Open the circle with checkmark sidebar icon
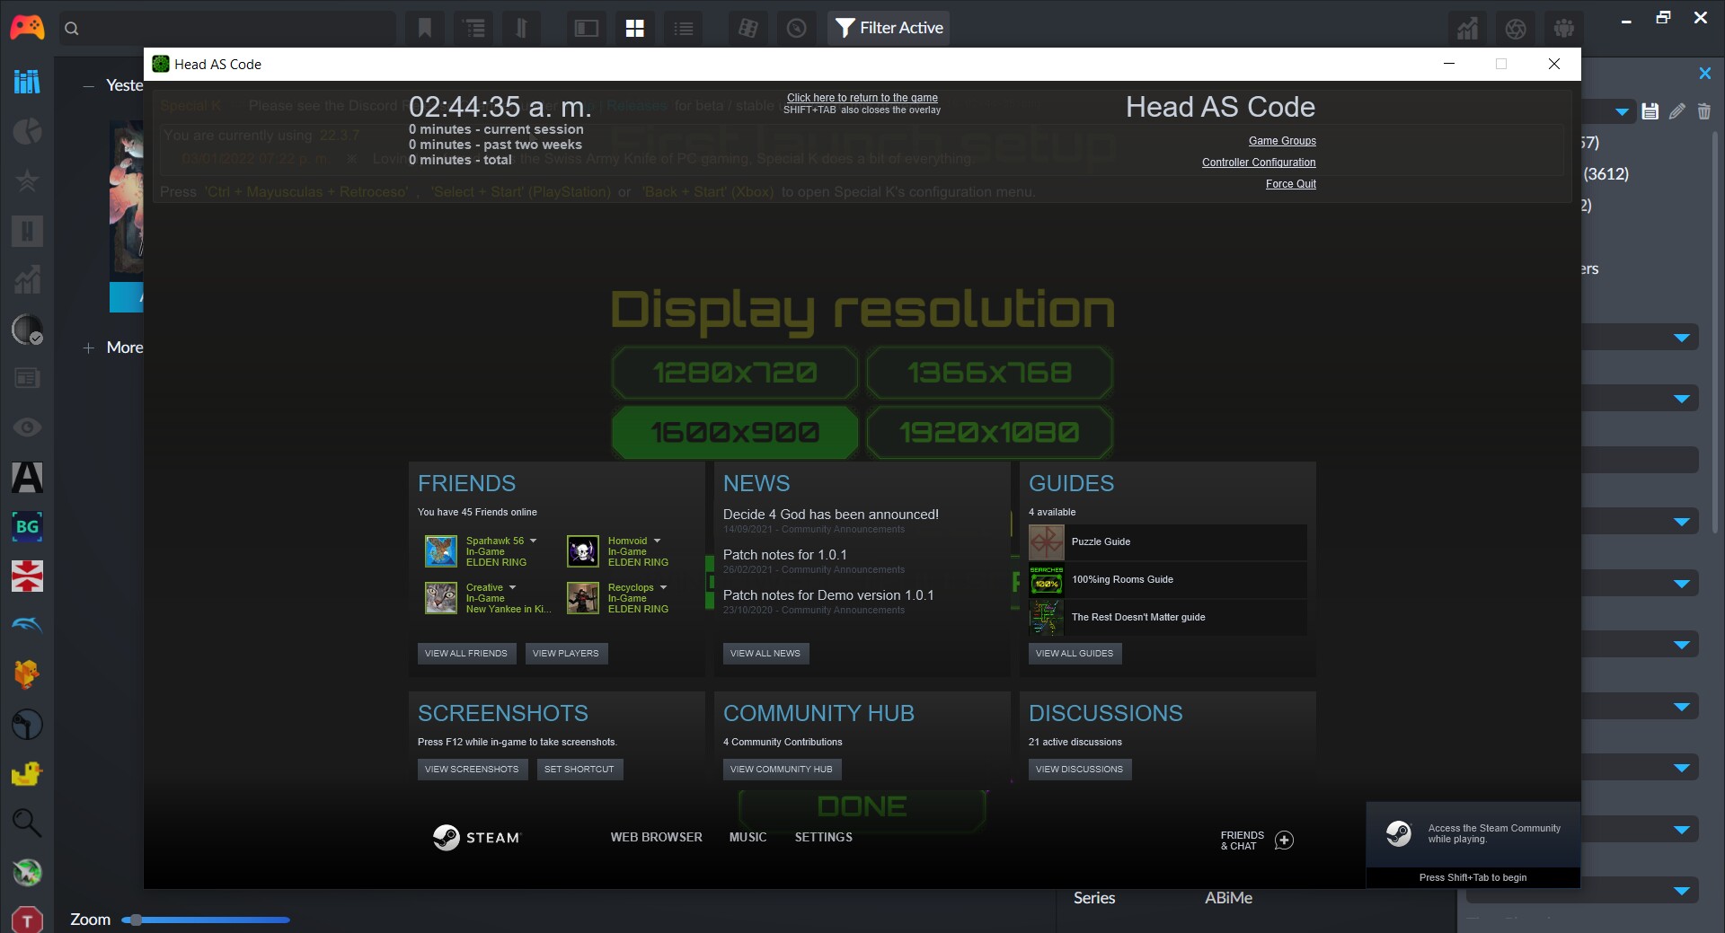The height and width of the screenshot is (933, 1725). click(27, 330)
